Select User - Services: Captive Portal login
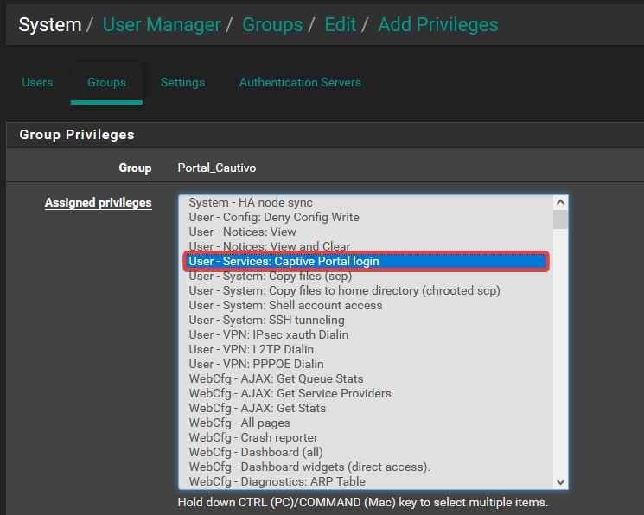Screen dimensions: 644x515 (284, 261)
